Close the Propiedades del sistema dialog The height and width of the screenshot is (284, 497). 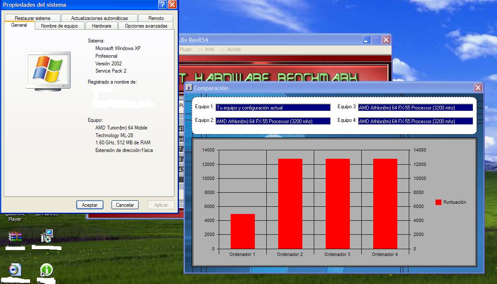172,4
